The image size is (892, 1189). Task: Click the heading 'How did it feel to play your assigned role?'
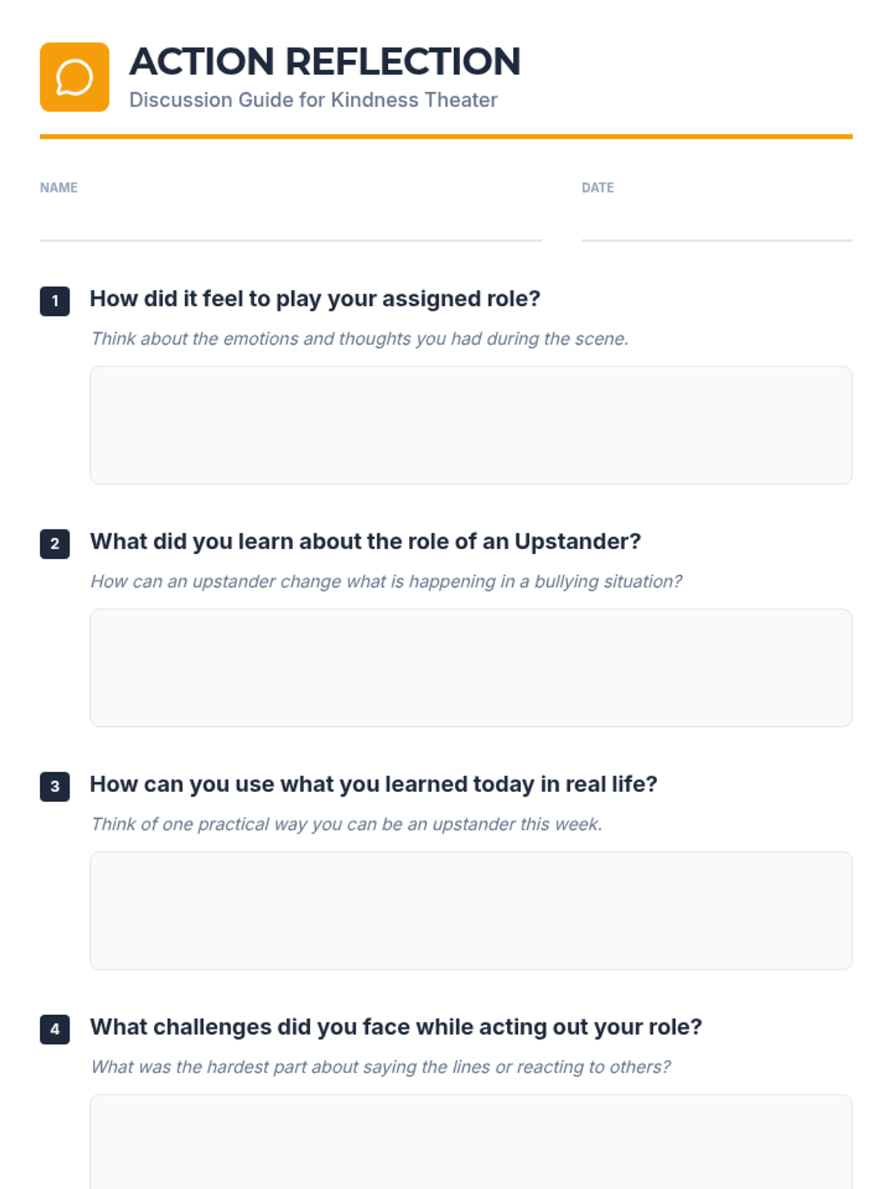click(314, 299)
